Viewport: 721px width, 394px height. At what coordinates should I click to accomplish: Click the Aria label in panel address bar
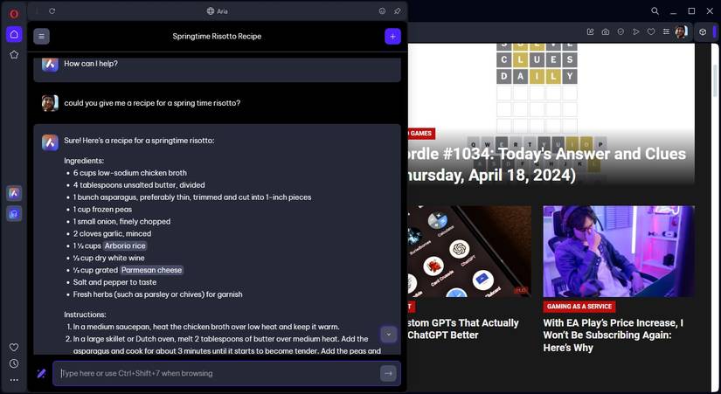pos(223,11)
